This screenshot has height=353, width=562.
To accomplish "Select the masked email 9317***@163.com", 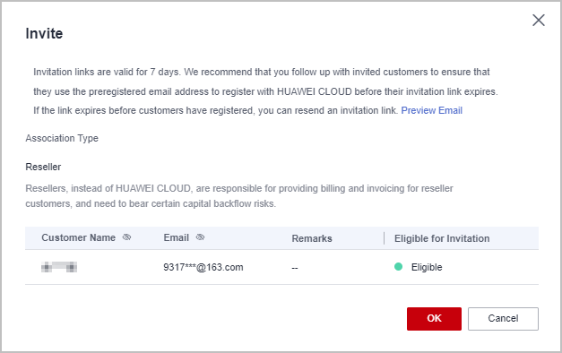I will click(x=203, y=267).
